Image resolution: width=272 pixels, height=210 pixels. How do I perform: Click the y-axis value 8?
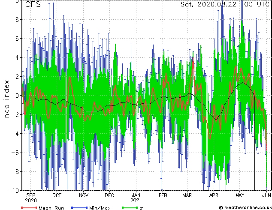click(17, 19)
